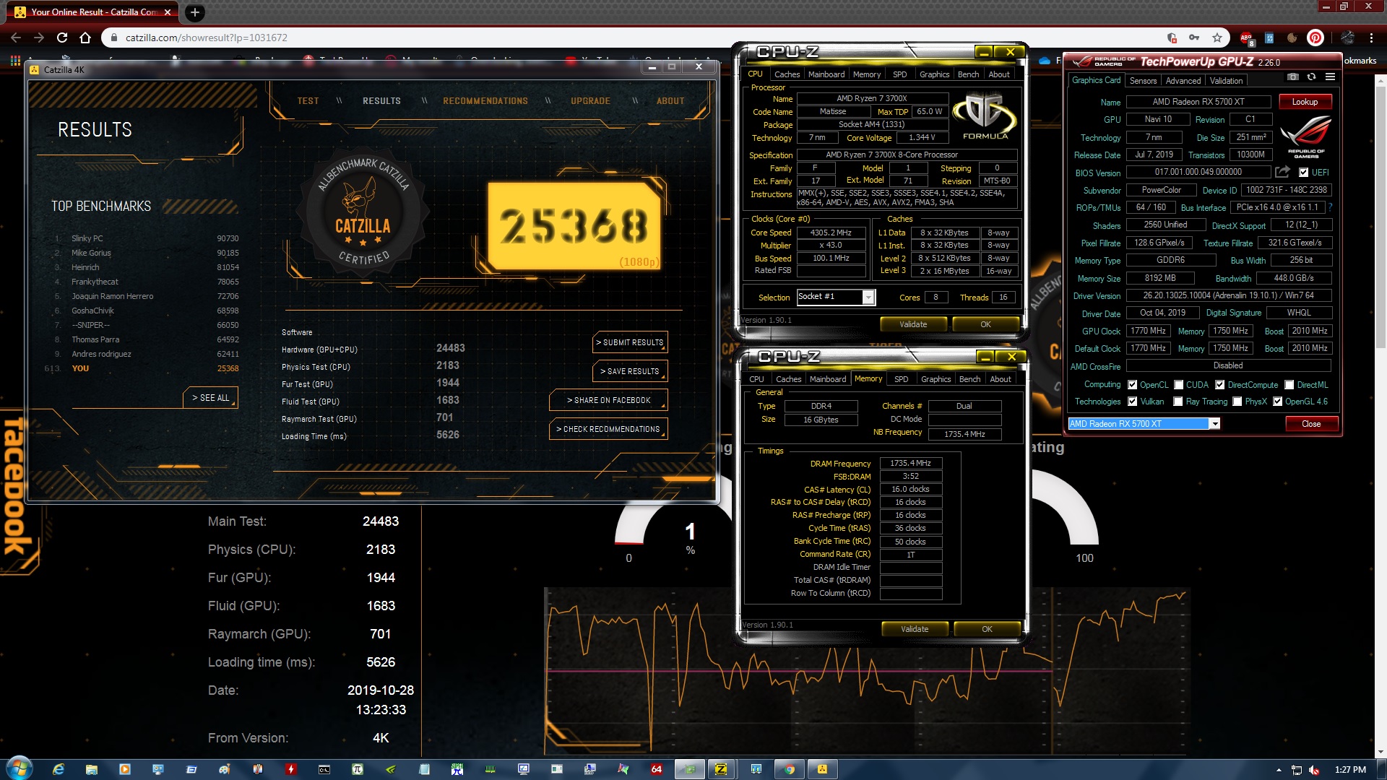Click SEE ALL under top benchmarks
Image resolution: width=1387 pixels, height=780 pixels.
coord(210,398)
